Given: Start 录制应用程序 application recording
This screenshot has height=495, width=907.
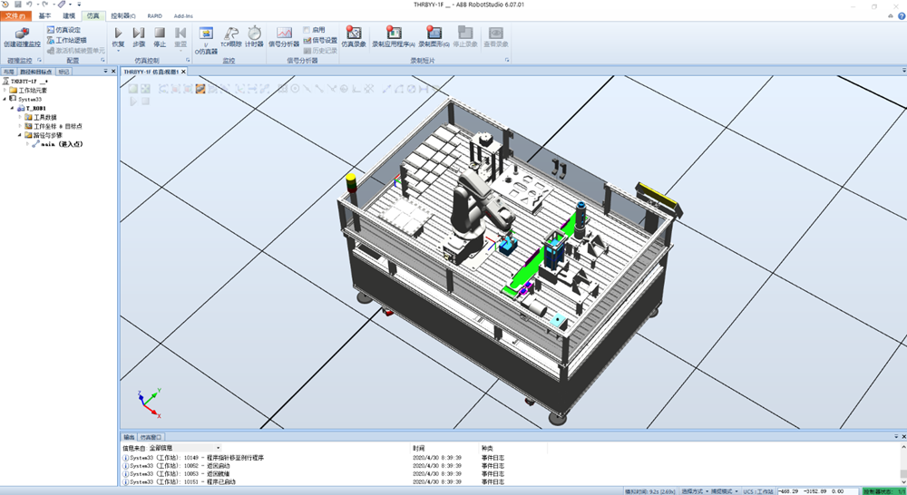Looking at the screenshot, I should pyautogui.click(x=394, y=34).
